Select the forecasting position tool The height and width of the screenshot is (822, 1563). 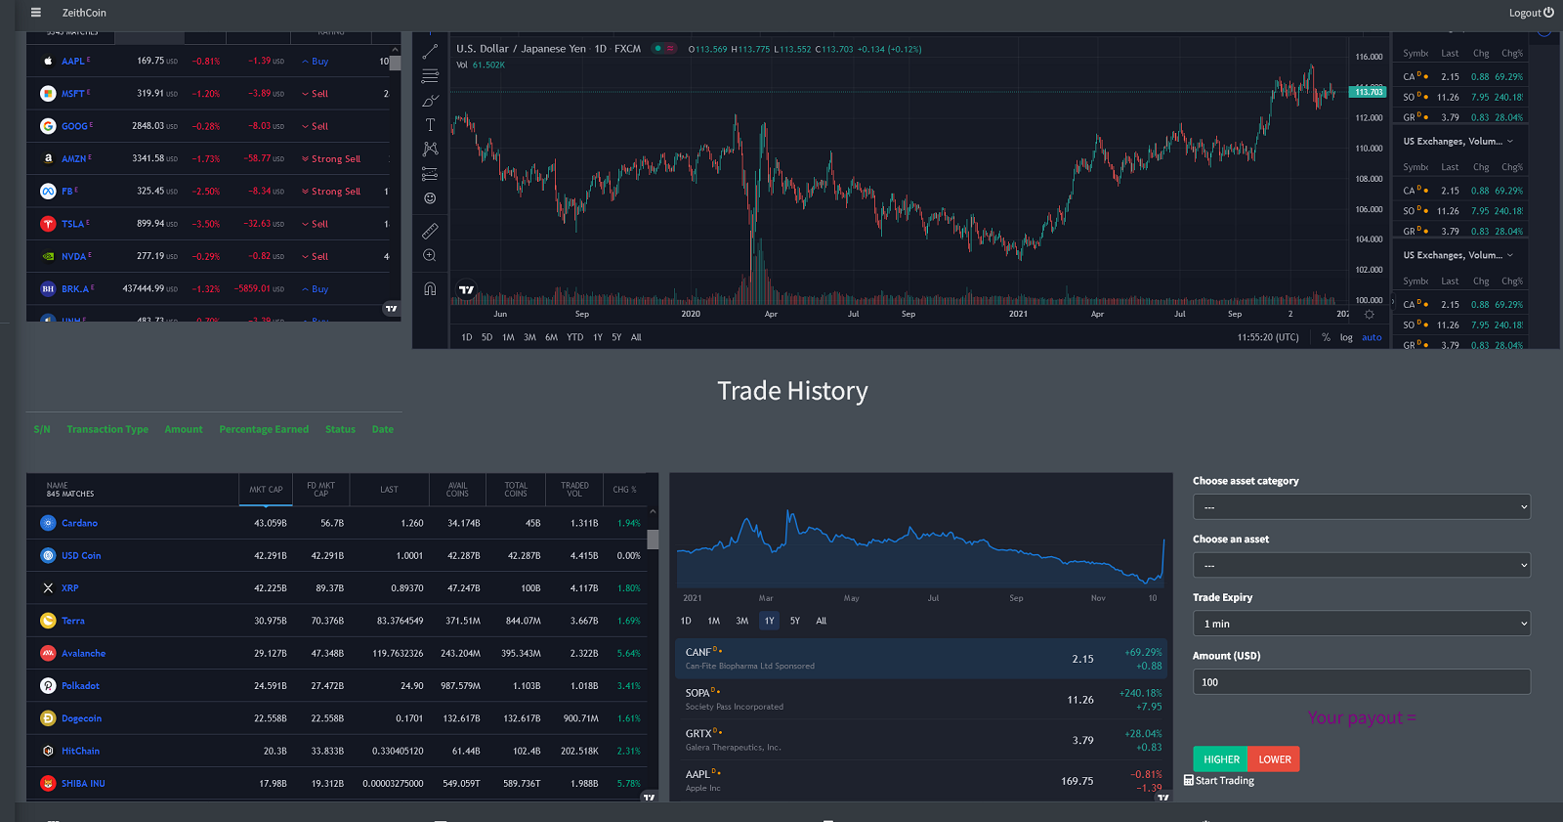[x=430, y=174]
